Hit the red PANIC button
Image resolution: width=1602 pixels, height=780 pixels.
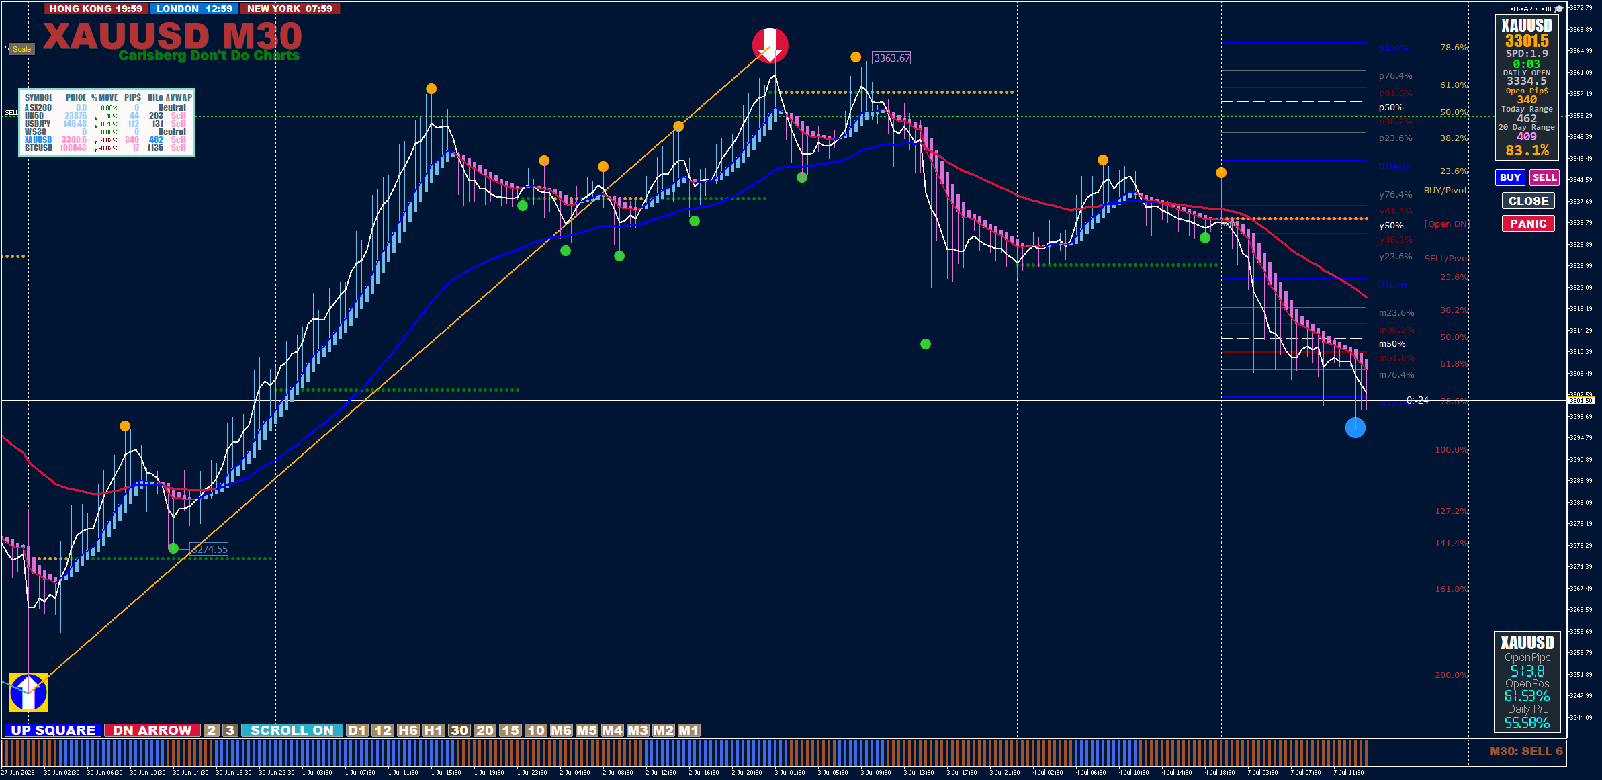pyautogui.click(x=1528, y=224)
